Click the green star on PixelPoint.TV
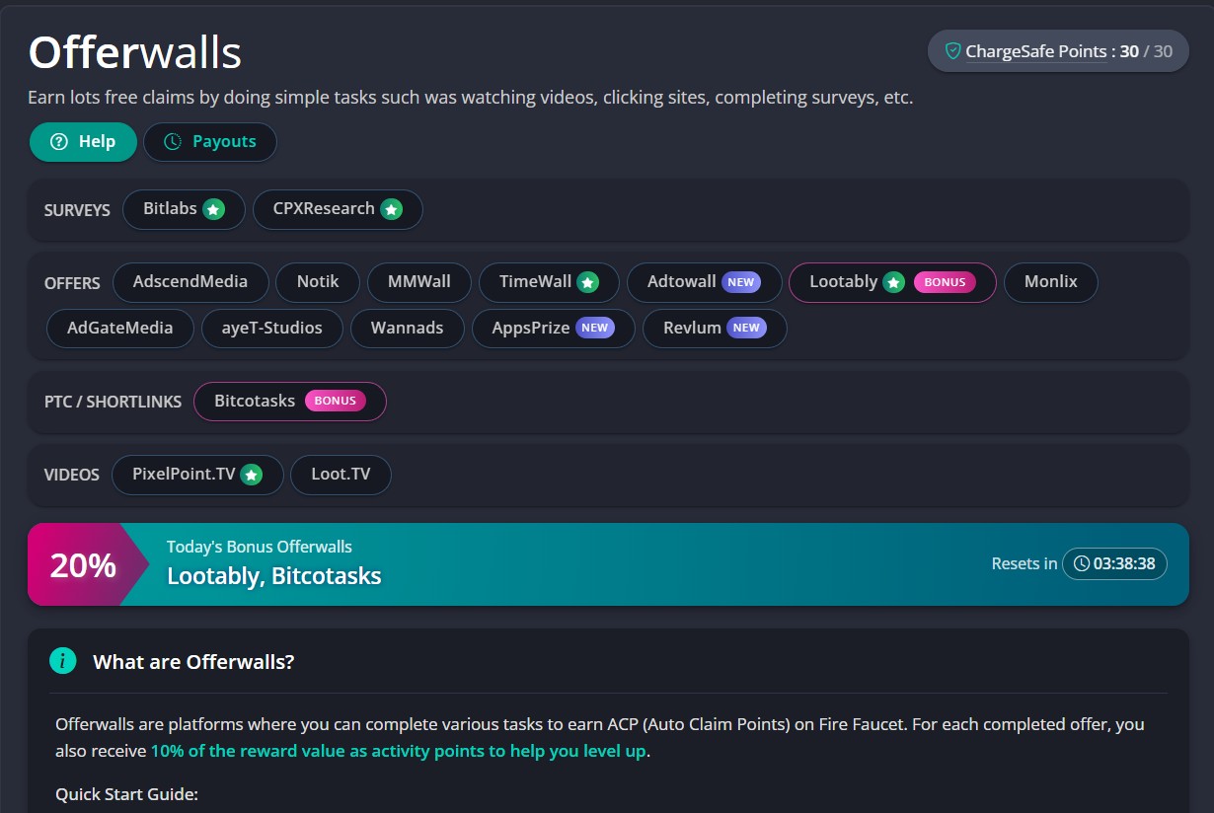The width and height of the screenshot is (1214, 813). pos(253,475)
